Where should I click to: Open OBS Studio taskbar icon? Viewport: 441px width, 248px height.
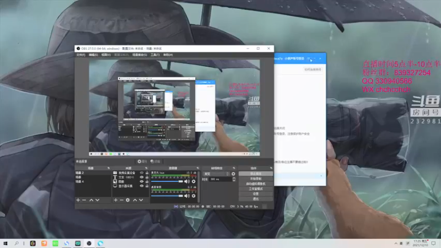tap(89, 243)
